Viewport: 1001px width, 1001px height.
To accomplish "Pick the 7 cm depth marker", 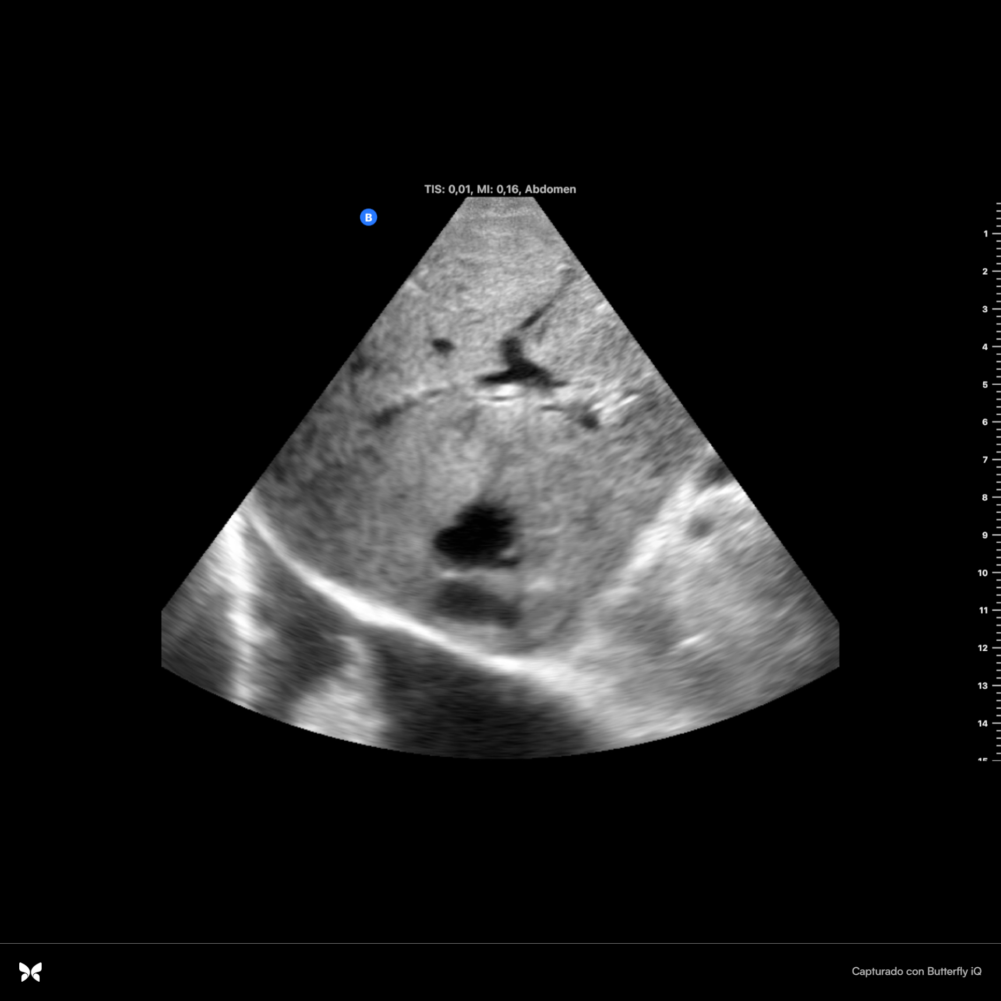I will 985,460.
